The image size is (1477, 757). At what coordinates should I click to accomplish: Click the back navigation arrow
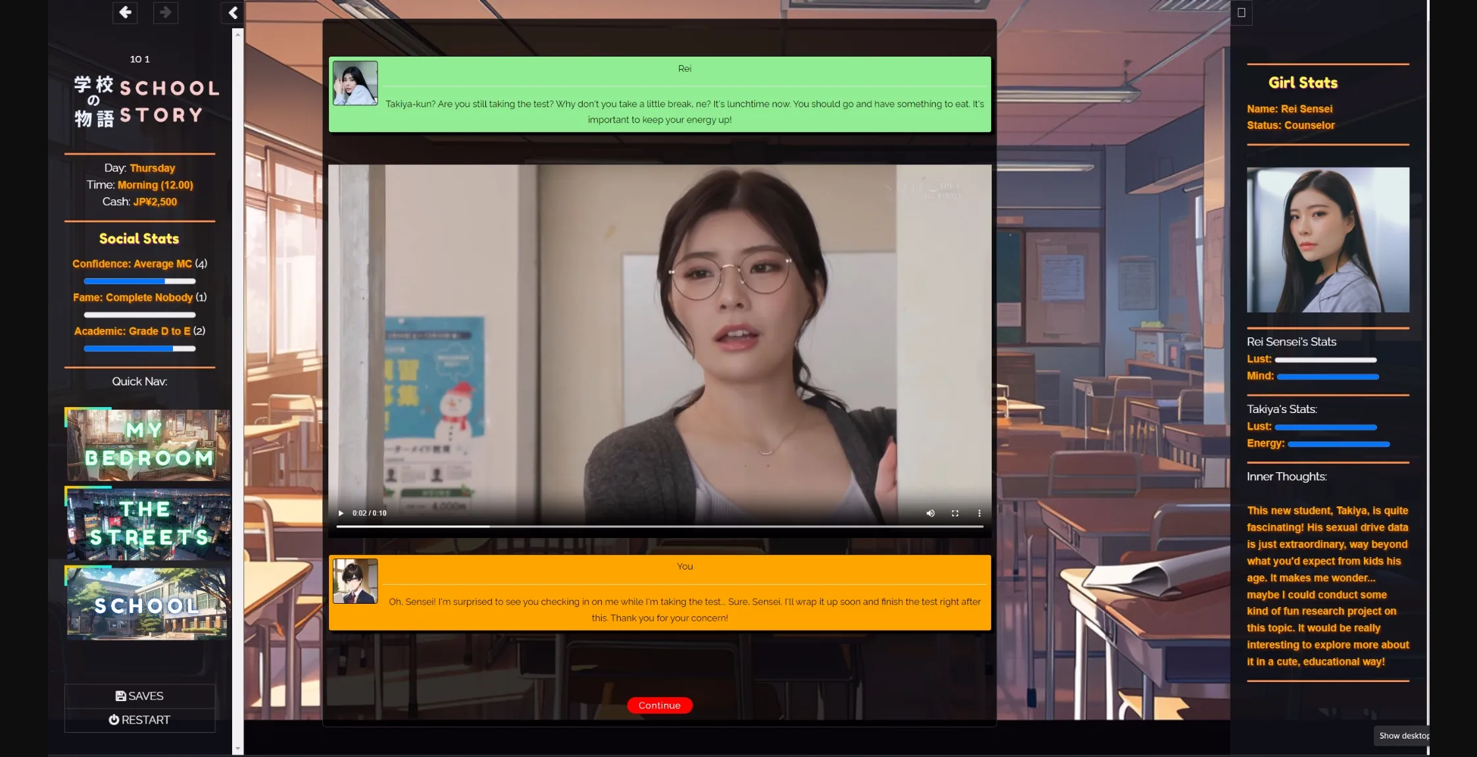tap(124, 12)
